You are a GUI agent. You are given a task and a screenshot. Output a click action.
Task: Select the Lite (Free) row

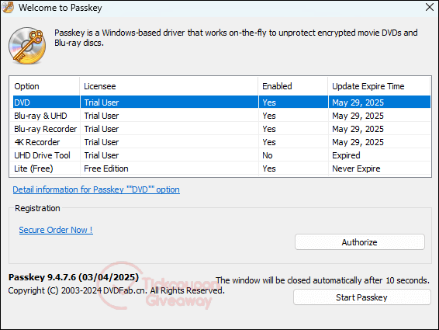point(222,168)
